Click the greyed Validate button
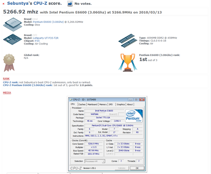The image size is (211, 174). (122, 168)
